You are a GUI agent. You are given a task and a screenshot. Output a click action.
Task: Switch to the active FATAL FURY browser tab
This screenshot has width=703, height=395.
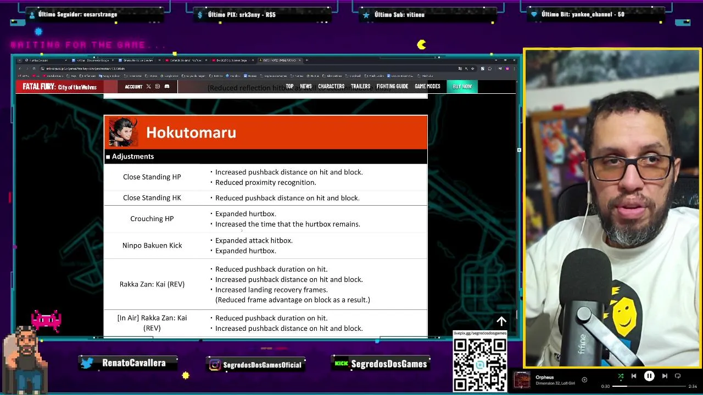(279, 60)
